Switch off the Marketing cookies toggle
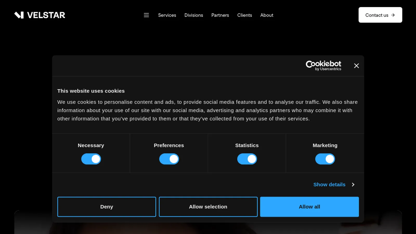 (325, 159)
